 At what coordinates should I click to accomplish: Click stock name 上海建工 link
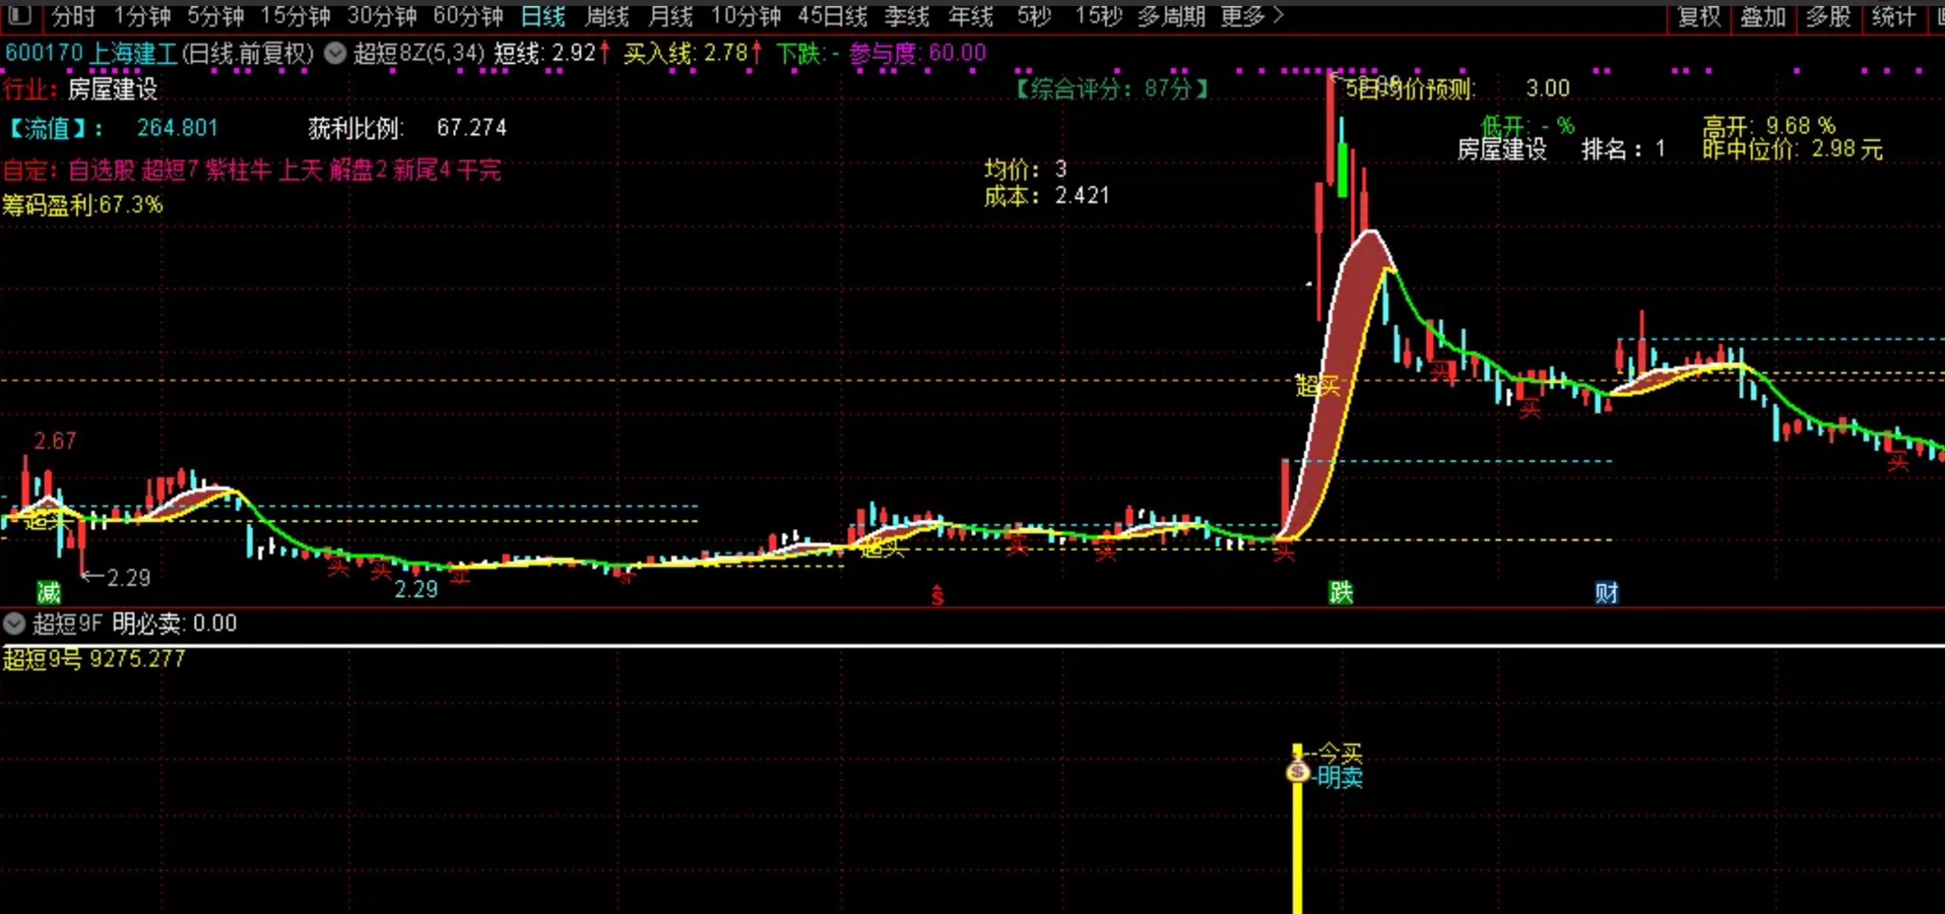(x=134, y=53)
